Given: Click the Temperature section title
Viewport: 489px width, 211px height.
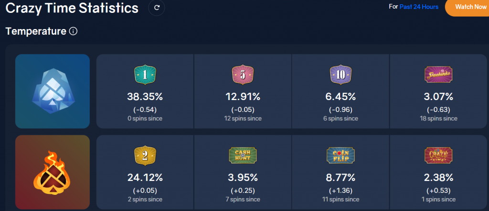Looking at the screenshot, I should [36, 31].
